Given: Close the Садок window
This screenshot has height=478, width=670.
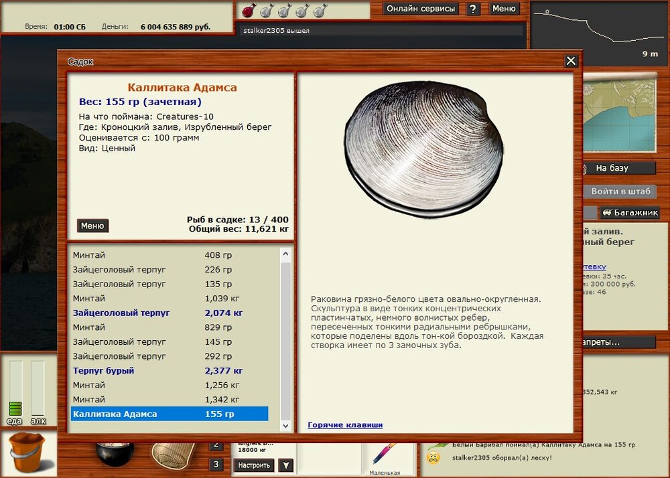Looking at the screenshot, I should click(x=571, y=61).
